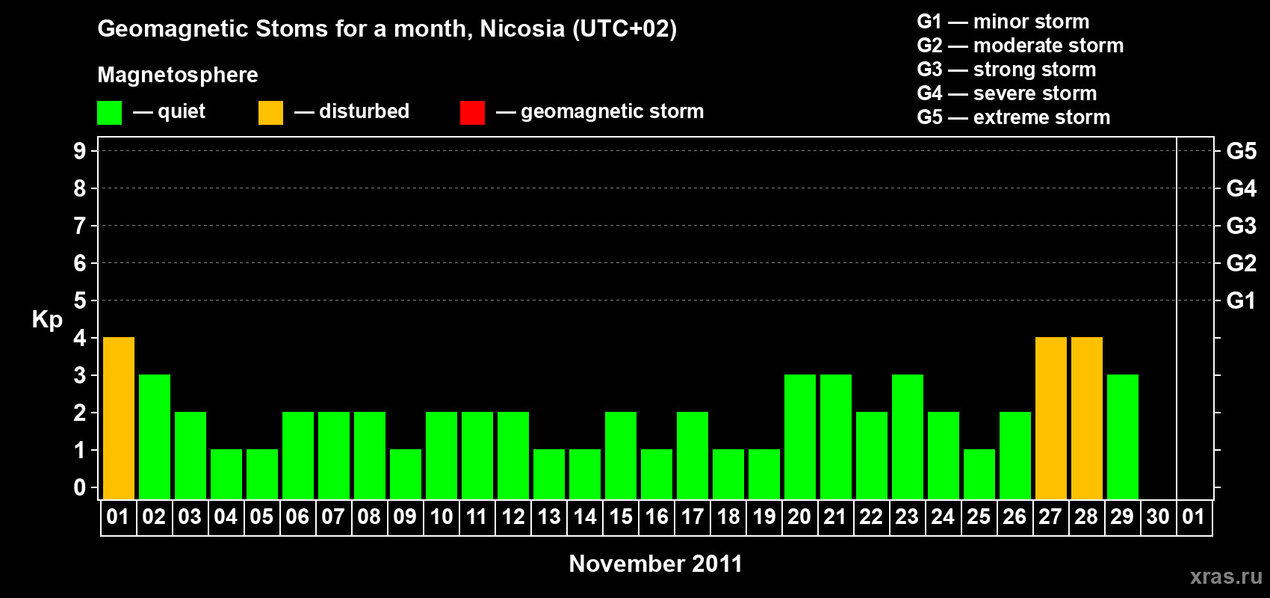The width and height of the screenshot is (1270, 598).
Task: Click date label 12 on the x-axis
Action: [x=513, y=517]
